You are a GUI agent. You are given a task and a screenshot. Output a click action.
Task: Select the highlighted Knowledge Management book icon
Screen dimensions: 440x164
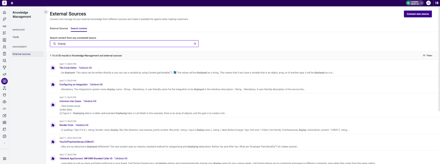click(4, 81)
